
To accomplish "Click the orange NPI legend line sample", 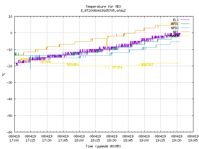I will pos(185,32).
